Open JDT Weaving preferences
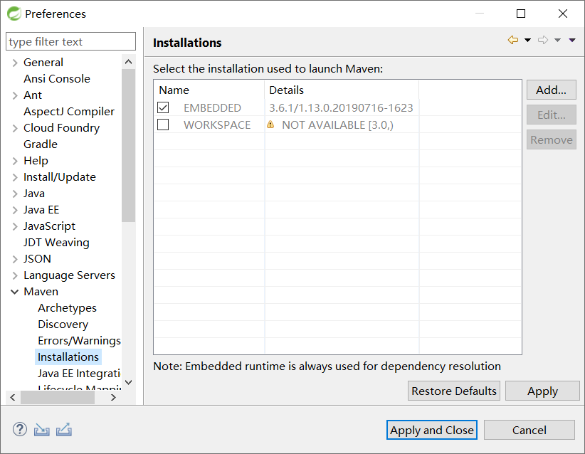The height and width of the screenshot is (454, 585). pyautogui.click(x=56, y=243)
